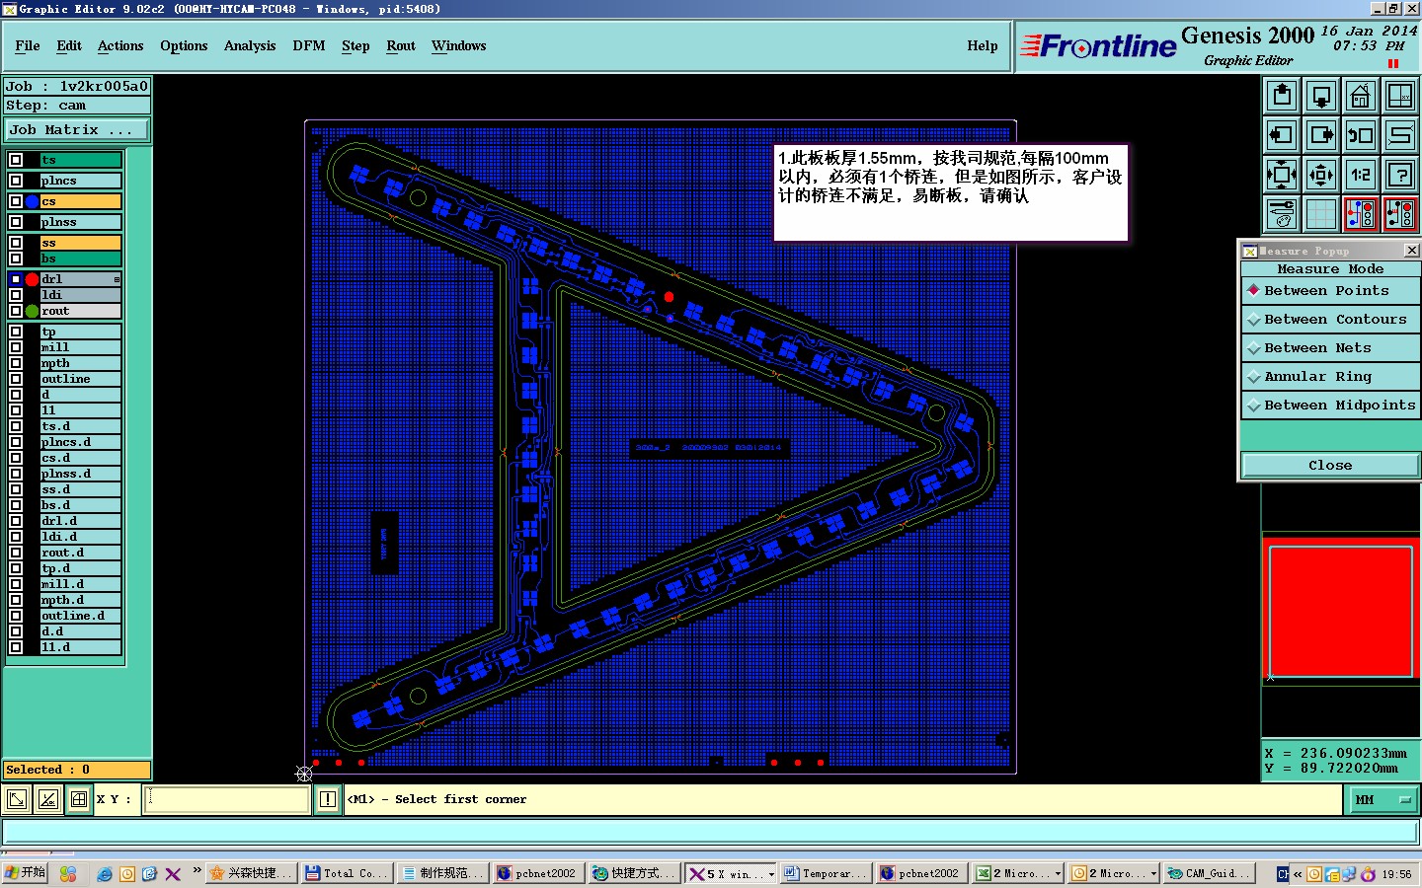Open the Actions menu
The width and height of the screenshot is (1422, 888).
120,45
